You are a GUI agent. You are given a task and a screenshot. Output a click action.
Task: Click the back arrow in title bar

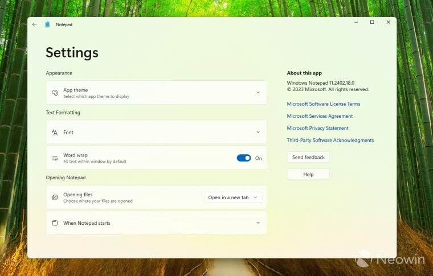click(x=35, y=24)
